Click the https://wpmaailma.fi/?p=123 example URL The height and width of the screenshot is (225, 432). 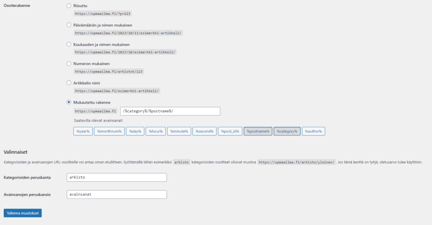pos(103,13)
